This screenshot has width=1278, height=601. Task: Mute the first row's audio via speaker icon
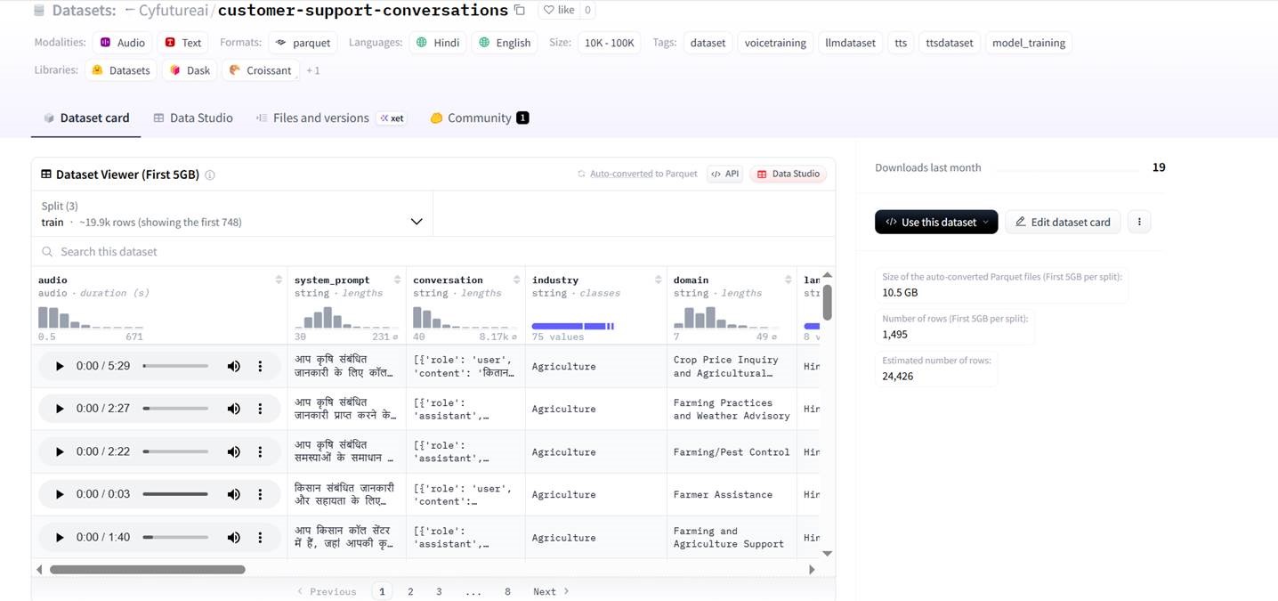click(x=232, y=365)
